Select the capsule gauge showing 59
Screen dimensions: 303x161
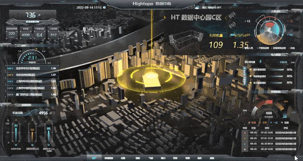tap(32, 134)
